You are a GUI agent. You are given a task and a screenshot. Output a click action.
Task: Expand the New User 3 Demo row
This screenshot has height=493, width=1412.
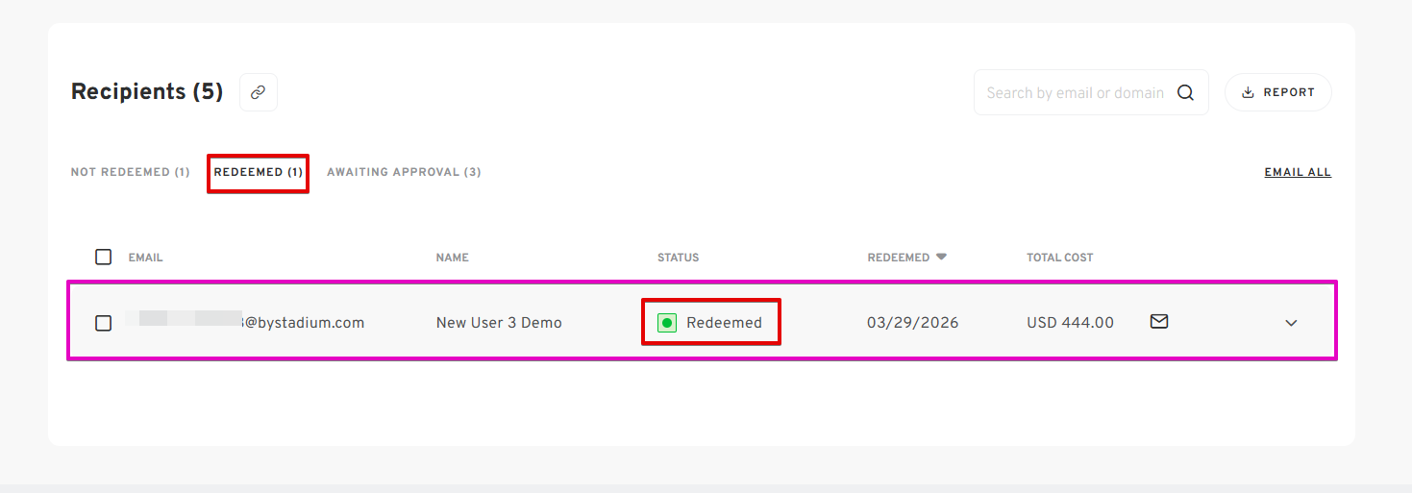click(x=1291, y=323)
